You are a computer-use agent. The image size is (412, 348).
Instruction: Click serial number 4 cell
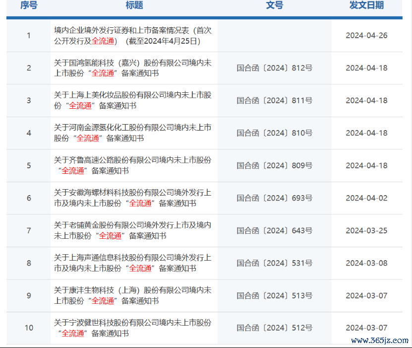(29, 133)
